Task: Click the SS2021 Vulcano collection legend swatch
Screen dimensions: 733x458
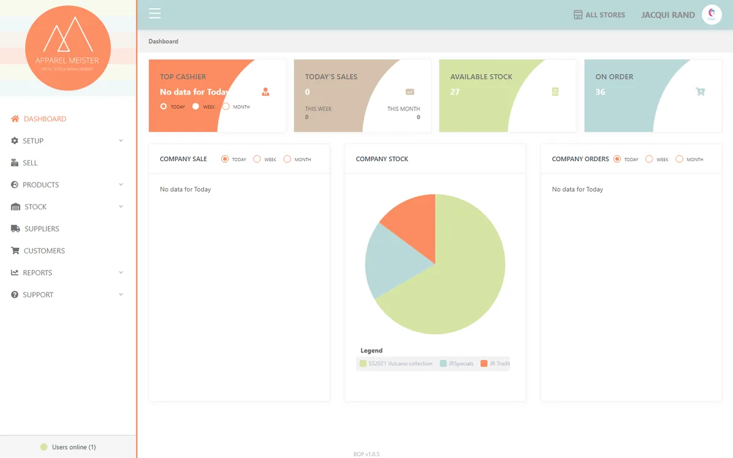Action: (x=363, y=363)
